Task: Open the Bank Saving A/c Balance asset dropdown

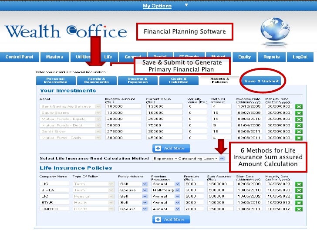Action: [98, 106]
